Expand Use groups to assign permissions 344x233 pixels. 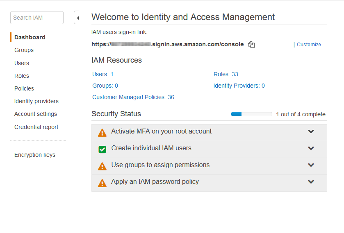[x=311, y=165]
